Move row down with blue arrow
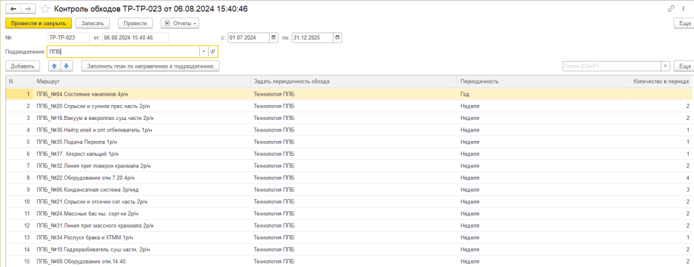The height and width of the screenshot is (267, 694). point(66,66)
